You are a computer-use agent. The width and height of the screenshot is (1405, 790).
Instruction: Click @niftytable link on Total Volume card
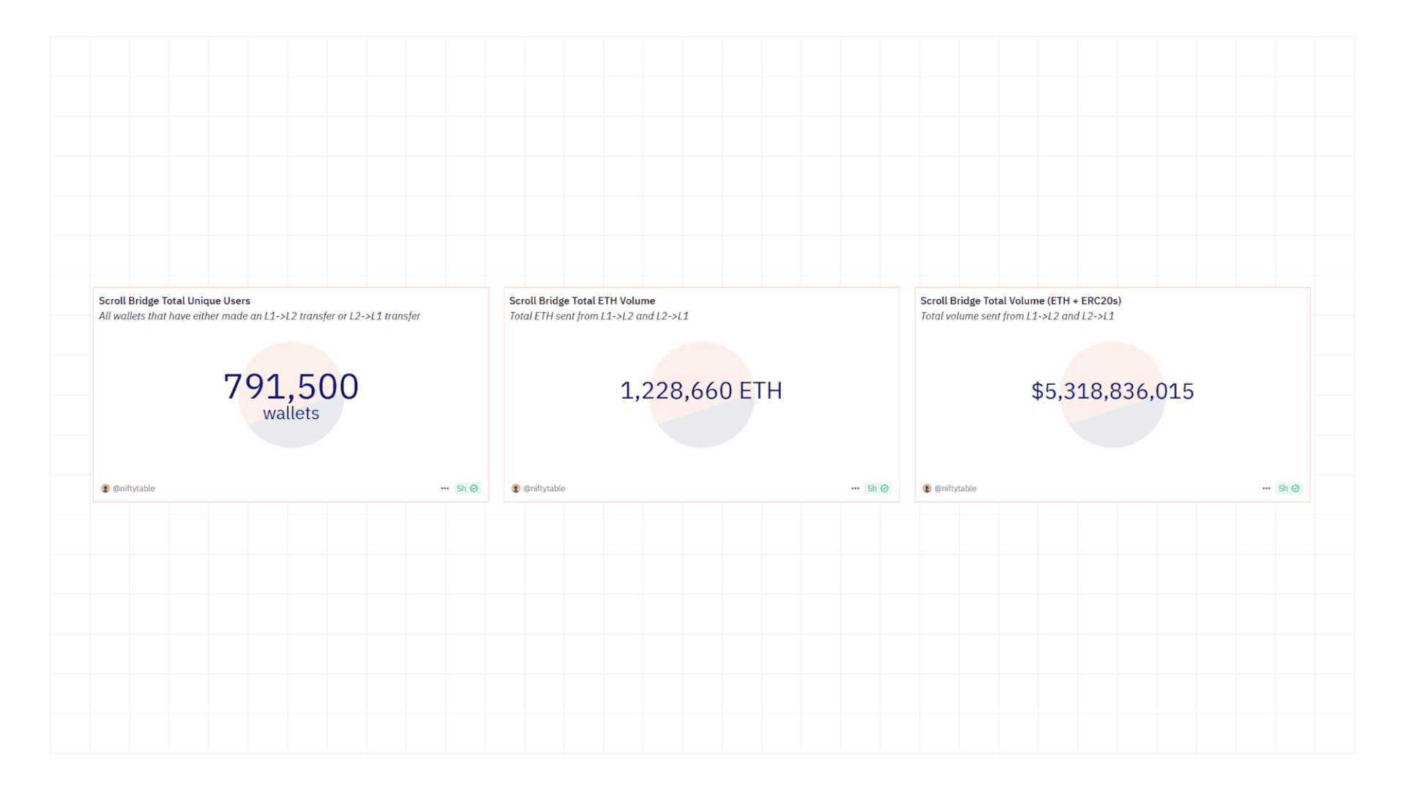(954, 488)
